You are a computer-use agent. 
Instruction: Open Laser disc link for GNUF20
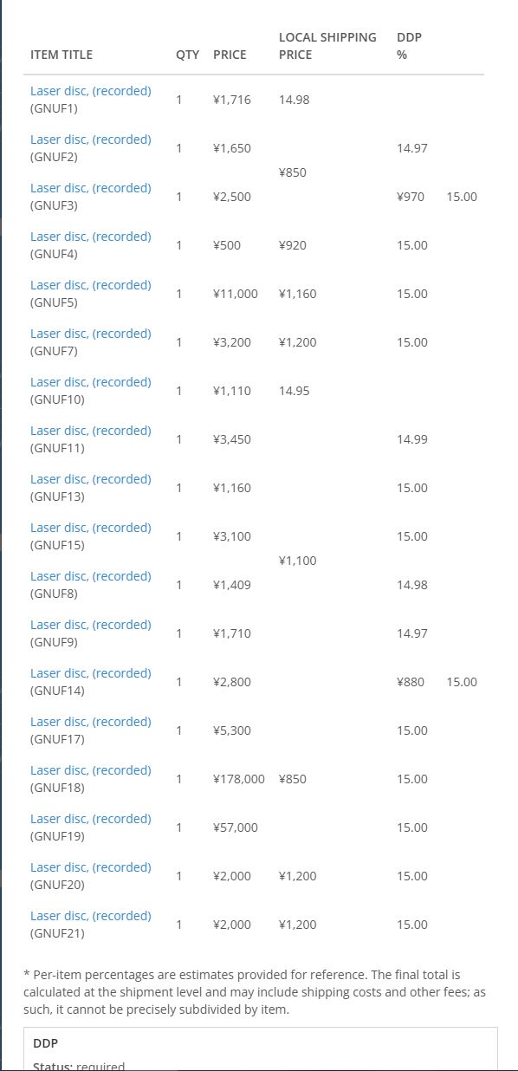(x=90, y=867)
